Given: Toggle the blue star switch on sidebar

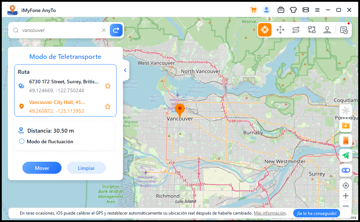Looking at the screenshot, I should (345, 170).
